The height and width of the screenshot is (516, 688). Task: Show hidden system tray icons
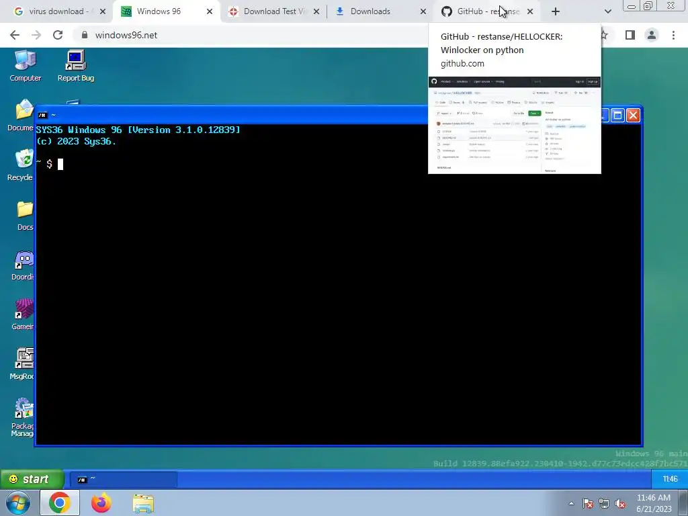pyautogui.click(x=571, y=503)
